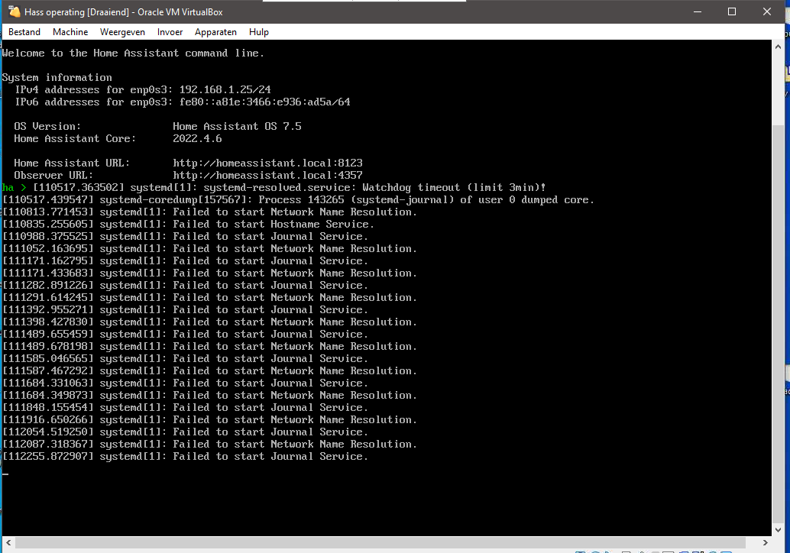Viewport: 790px width, 553px height.
Task: Click 'Welcome to the Home Assistant command line.'
Action: 133,53
